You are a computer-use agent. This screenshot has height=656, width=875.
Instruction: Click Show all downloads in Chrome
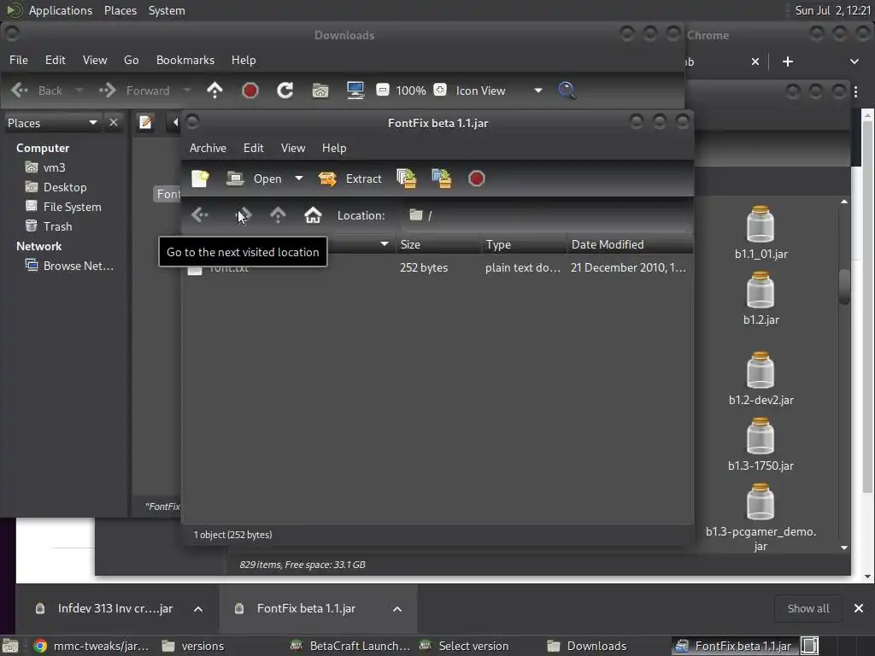808,608
